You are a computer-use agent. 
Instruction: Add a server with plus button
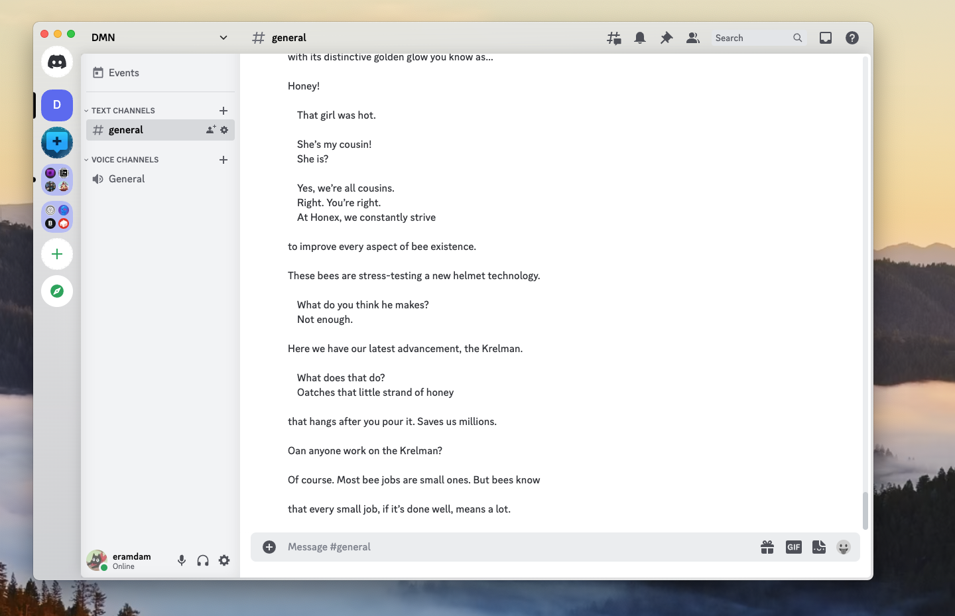click(57, 254)
